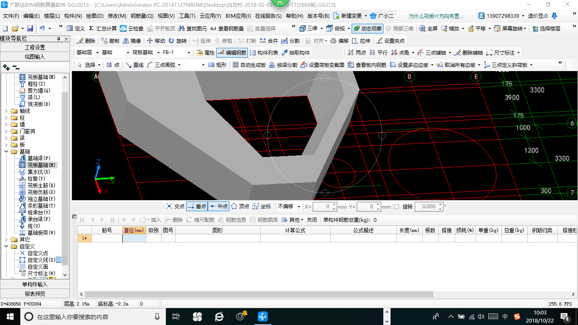Select 集水坑(K) in the tree

pyautogui.click(x=38, y=172)
